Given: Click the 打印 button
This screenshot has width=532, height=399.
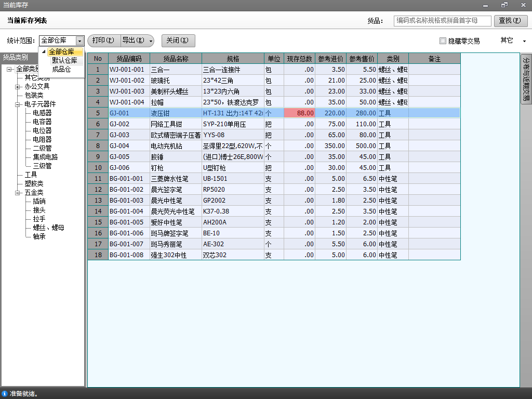Looking at the screenshot, I should coord(103,41).
